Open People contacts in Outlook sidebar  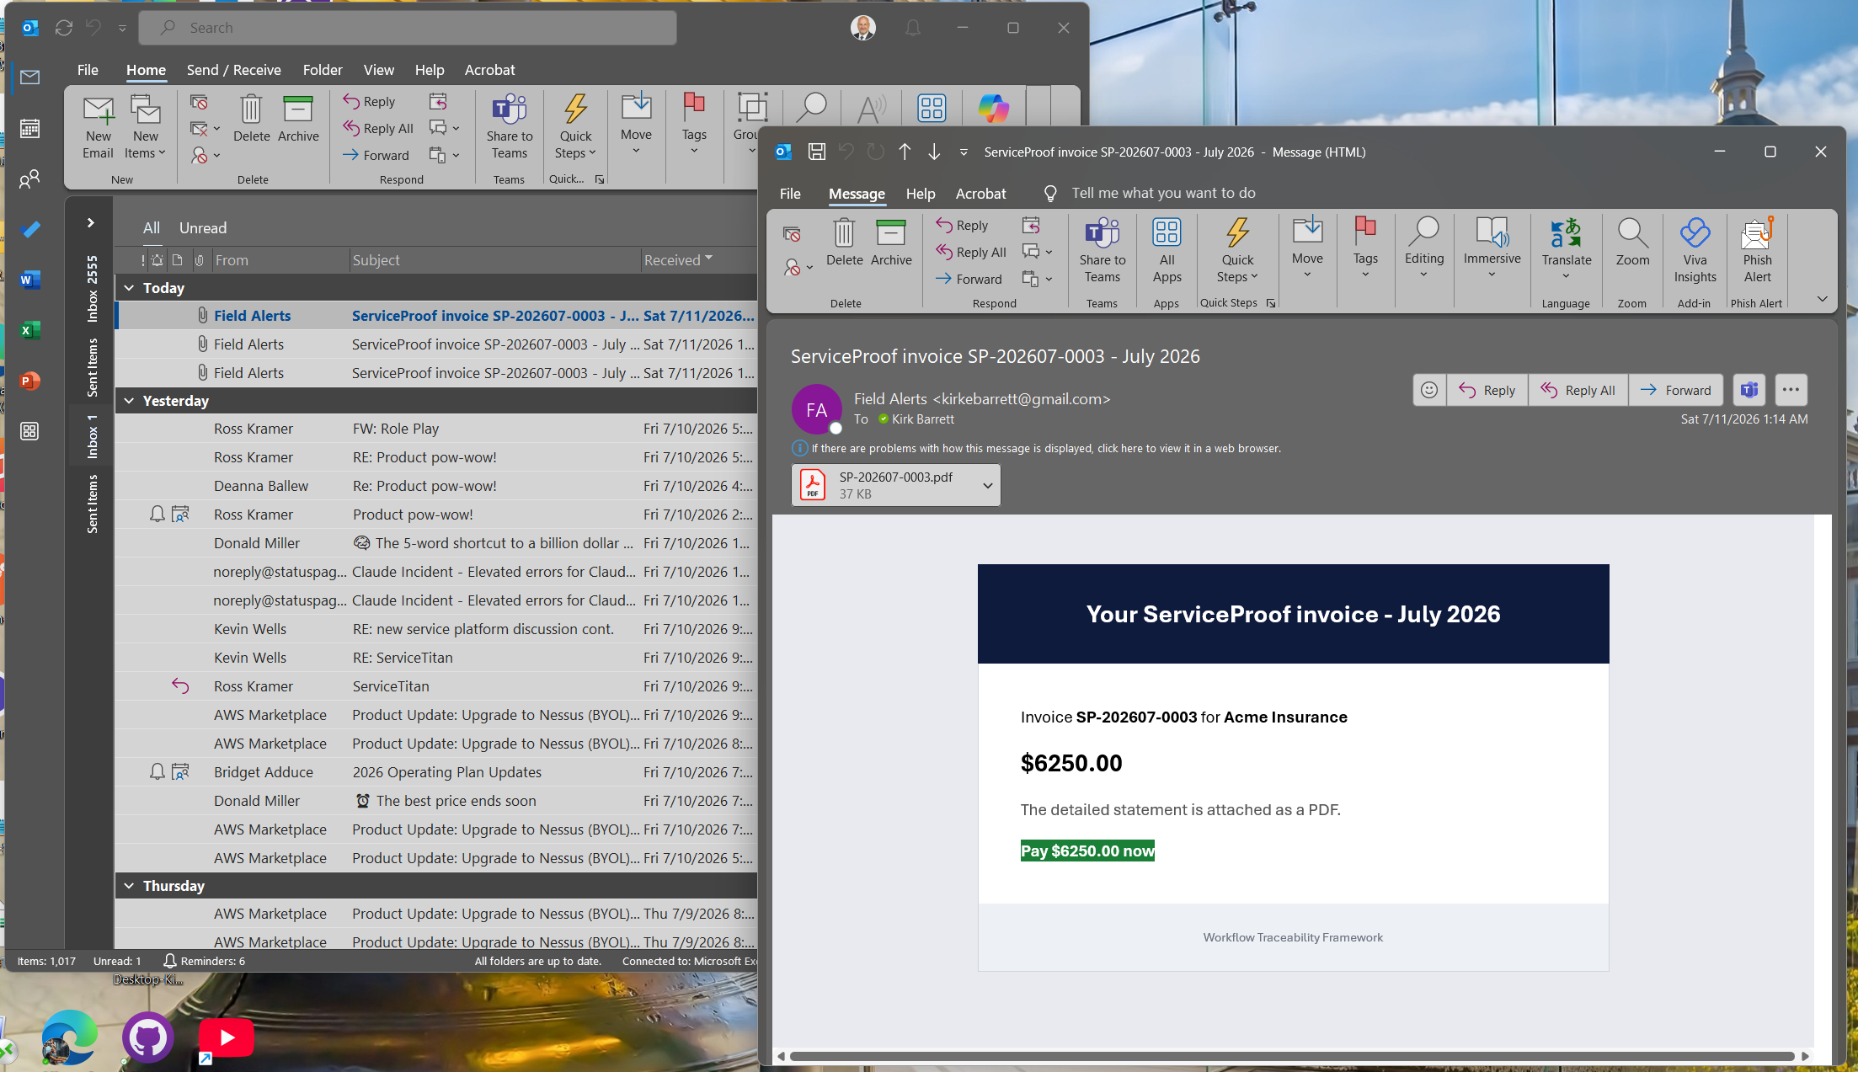29,179
